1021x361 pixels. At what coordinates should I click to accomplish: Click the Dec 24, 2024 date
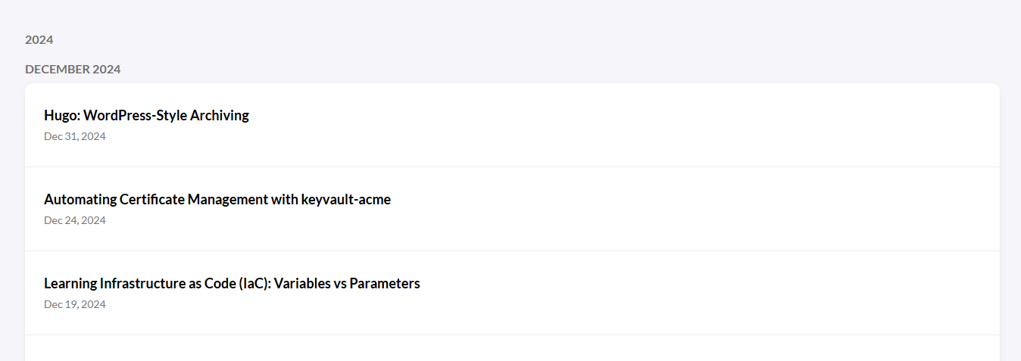[x=75, y=220]
